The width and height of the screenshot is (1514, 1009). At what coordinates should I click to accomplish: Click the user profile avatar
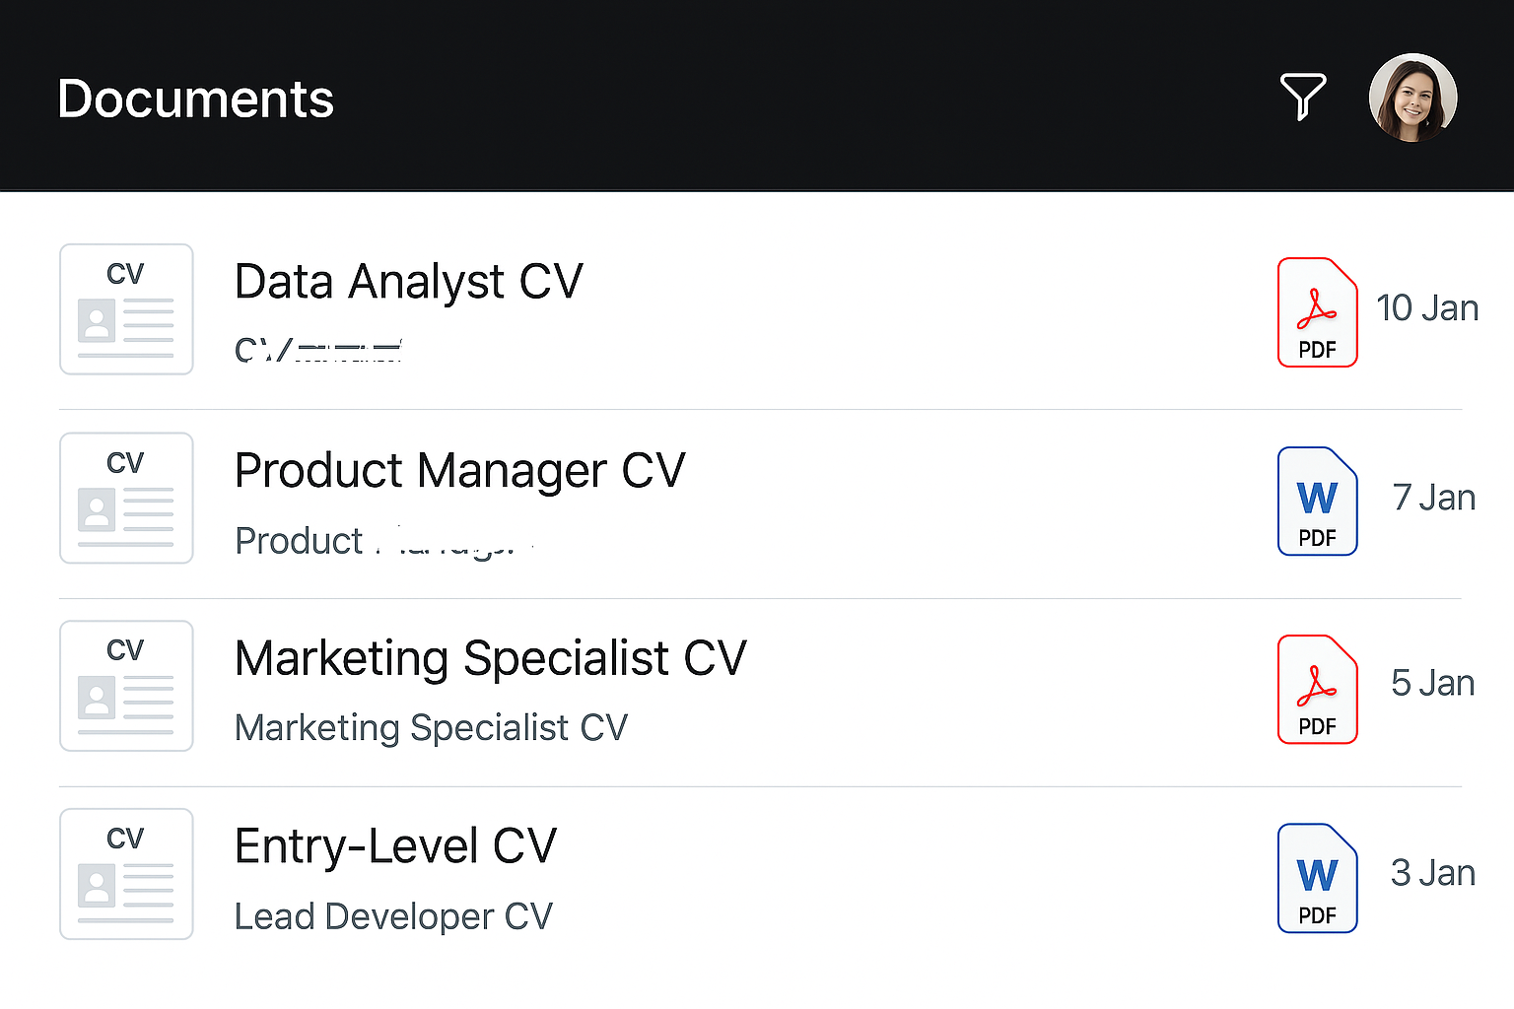coord(1412,98)
